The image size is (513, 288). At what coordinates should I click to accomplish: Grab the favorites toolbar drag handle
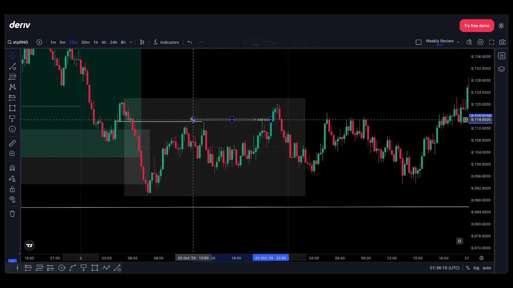click(x=9, y=268)
